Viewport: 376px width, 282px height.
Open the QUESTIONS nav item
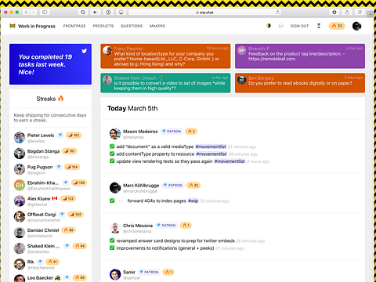[132, 26]
